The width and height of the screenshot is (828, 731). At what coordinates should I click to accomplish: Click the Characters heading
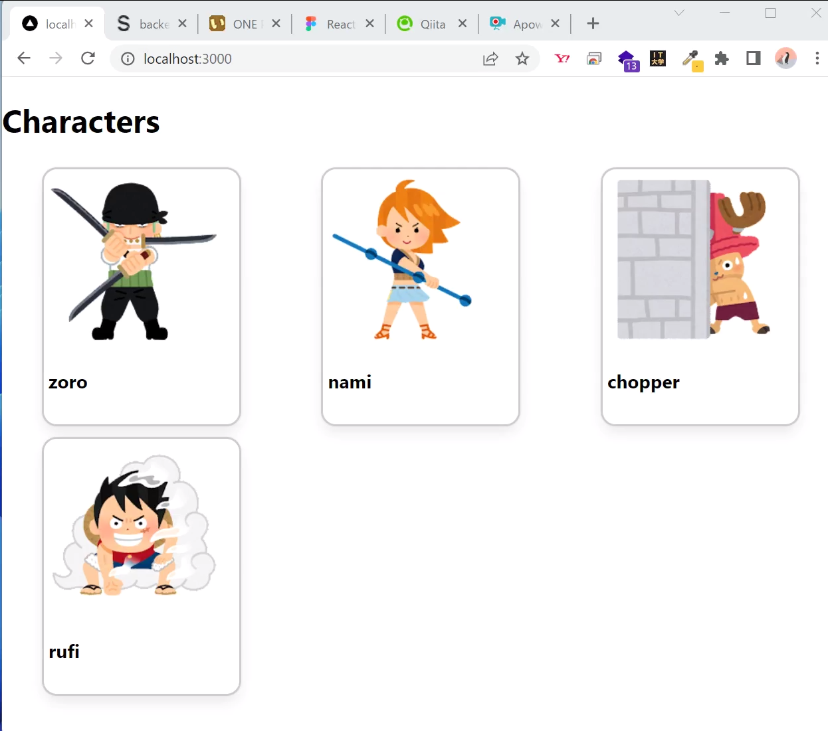(81, 122)
